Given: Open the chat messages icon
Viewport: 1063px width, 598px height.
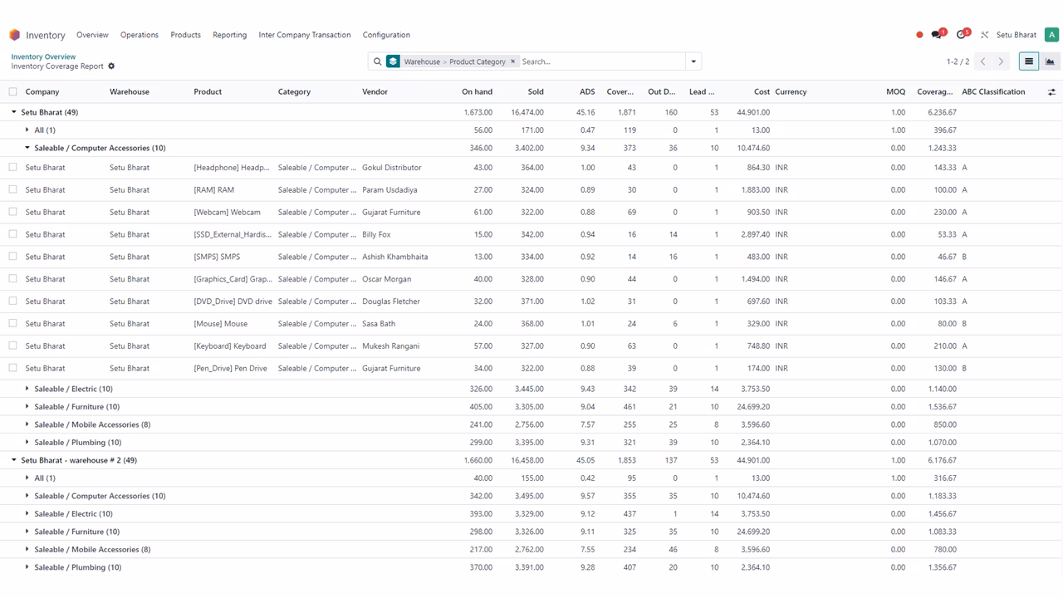Looking at the screenshot, I should (937, 35).
